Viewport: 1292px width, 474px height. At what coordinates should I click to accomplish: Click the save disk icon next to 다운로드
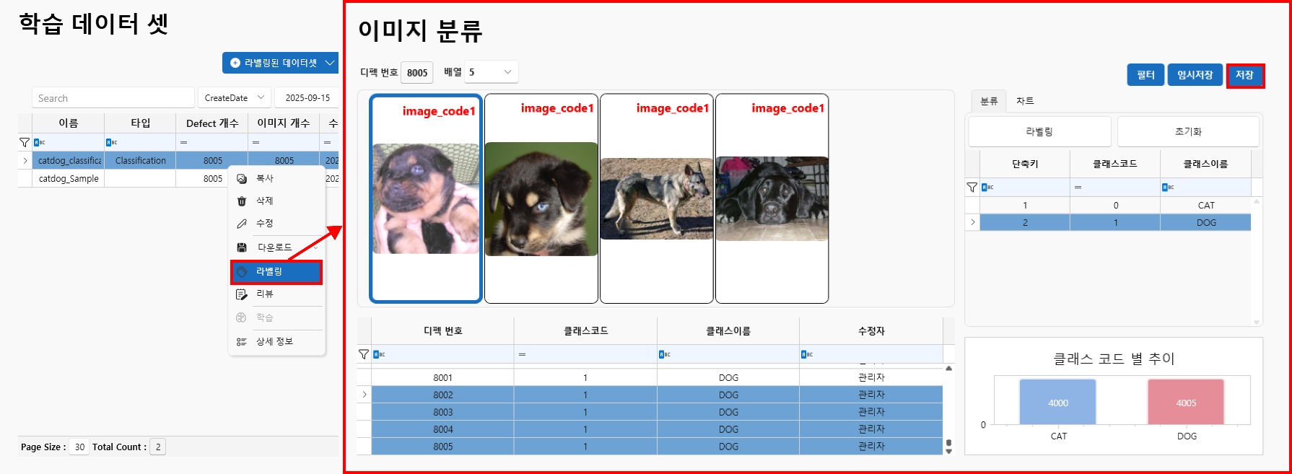coord(242,247)
